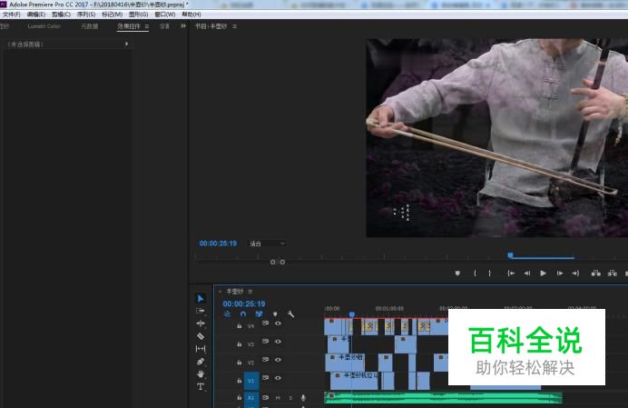628x408 pixels.
Task: Click timeline timecode 00:00:25:19
Action: pos(244,304)
